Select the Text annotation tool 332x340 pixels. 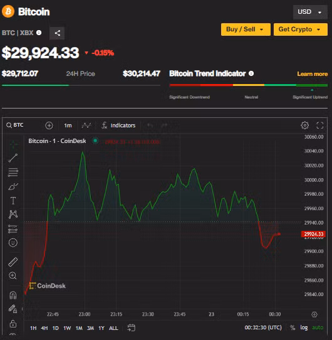(13, 201)
